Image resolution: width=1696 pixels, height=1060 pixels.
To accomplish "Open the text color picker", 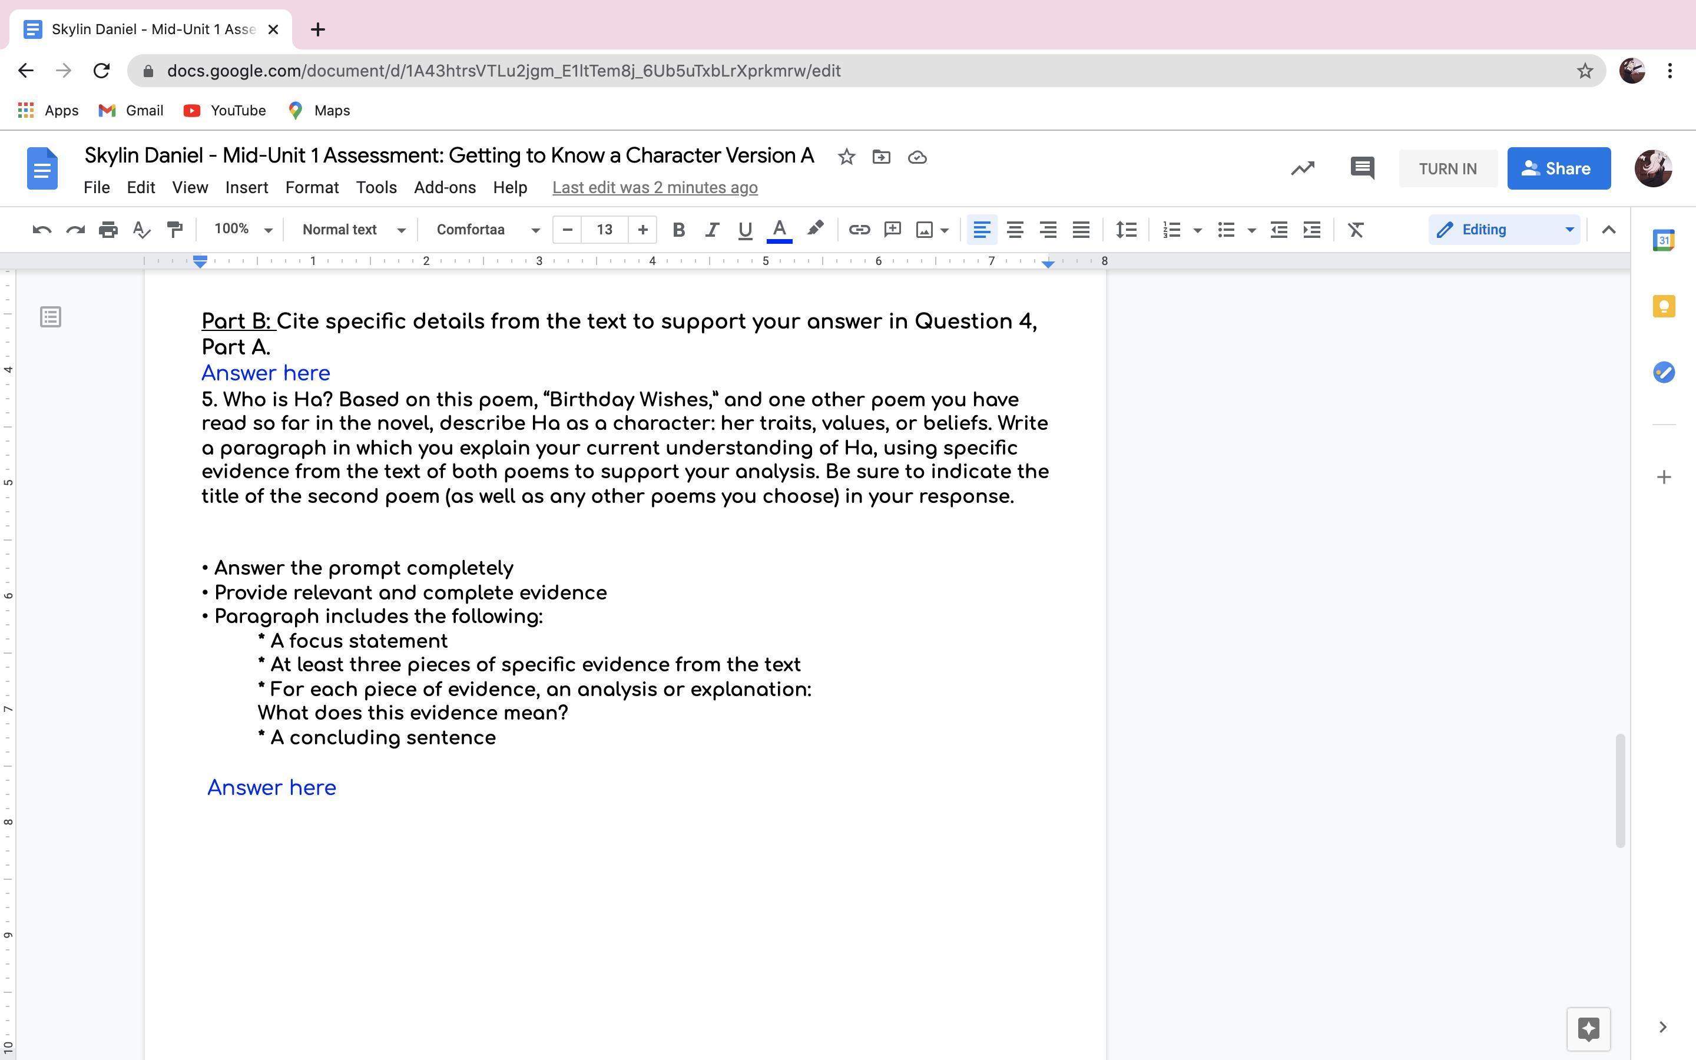I will tap(779, 229).
